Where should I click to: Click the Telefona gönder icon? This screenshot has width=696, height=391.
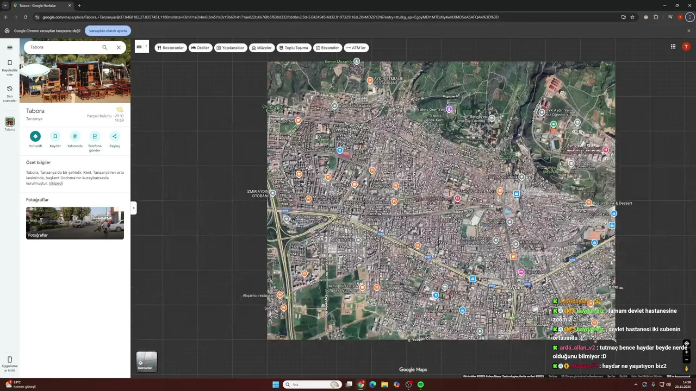pos(95,136)
